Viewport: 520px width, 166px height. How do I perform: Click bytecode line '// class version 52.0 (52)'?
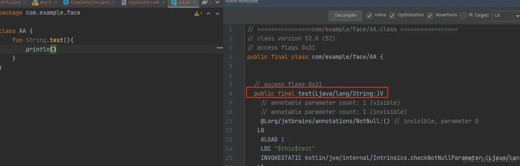(291, 38)
